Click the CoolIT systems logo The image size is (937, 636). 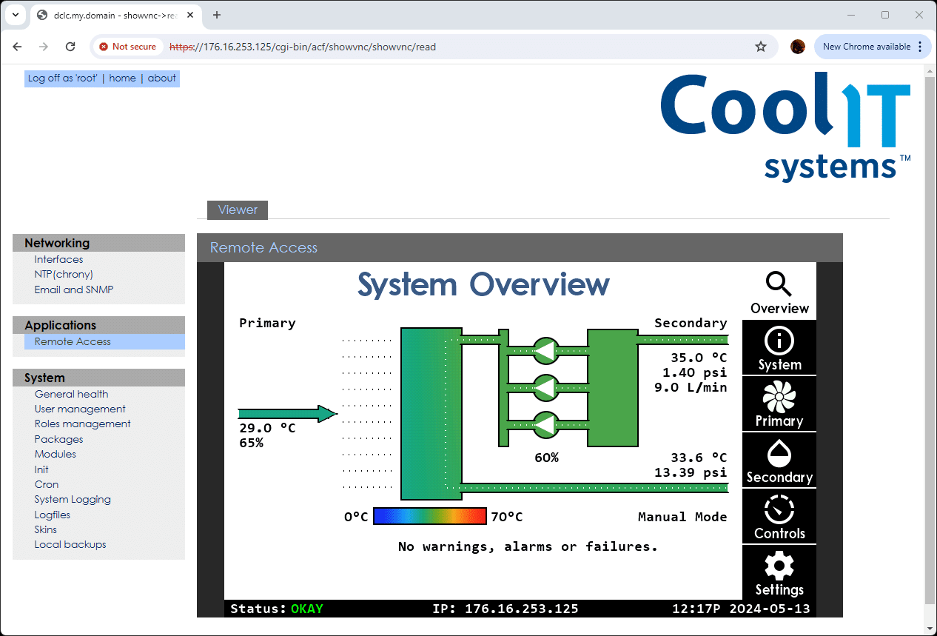click(785, 126)
